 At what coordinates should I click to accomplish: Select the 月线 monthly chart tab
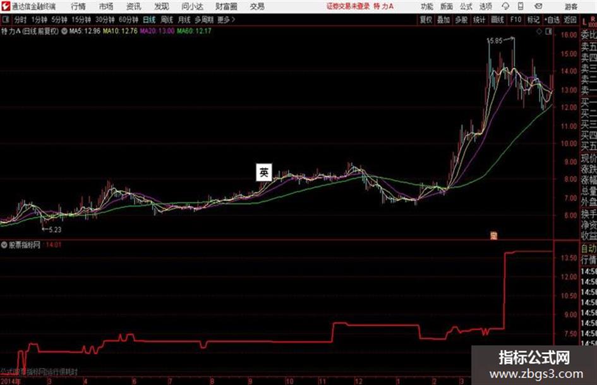click(184, 20)
